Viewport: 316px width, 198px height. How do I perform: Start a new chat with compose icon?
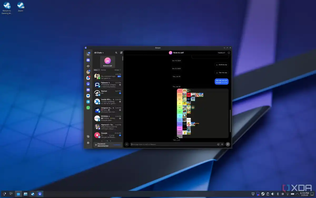121,53
